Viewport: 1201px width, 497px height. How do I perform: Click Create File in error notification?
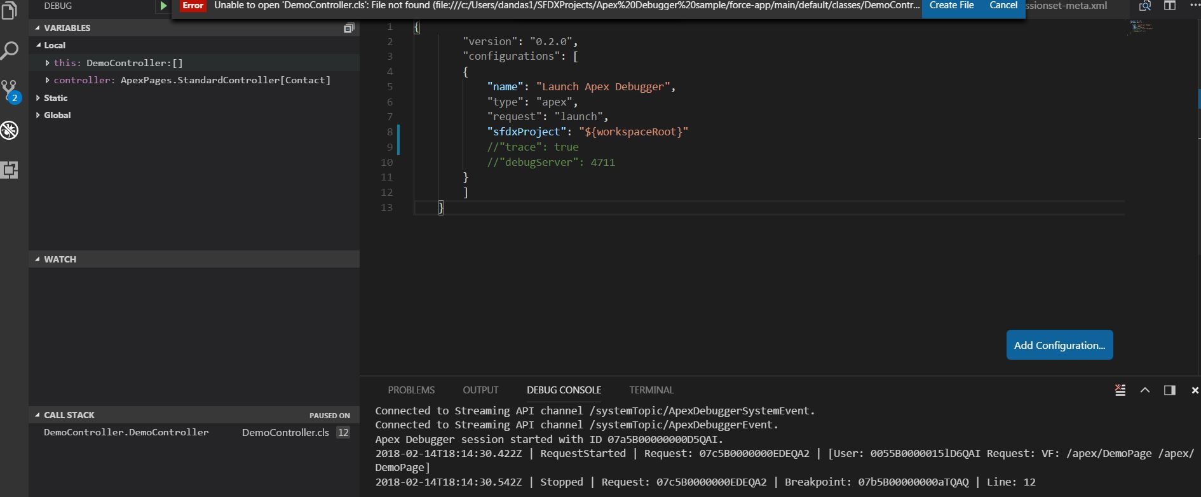(951, 6)
